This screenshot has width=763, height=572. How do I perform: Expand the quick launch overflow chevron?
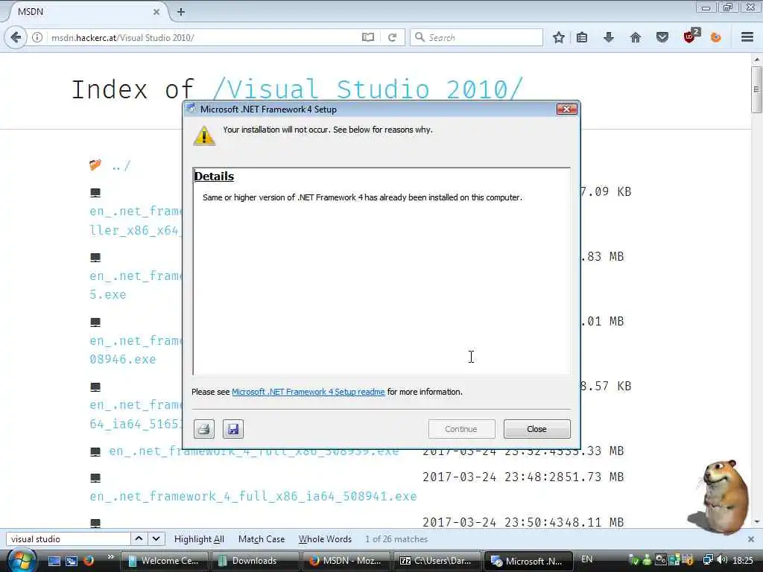coord(110,557)
